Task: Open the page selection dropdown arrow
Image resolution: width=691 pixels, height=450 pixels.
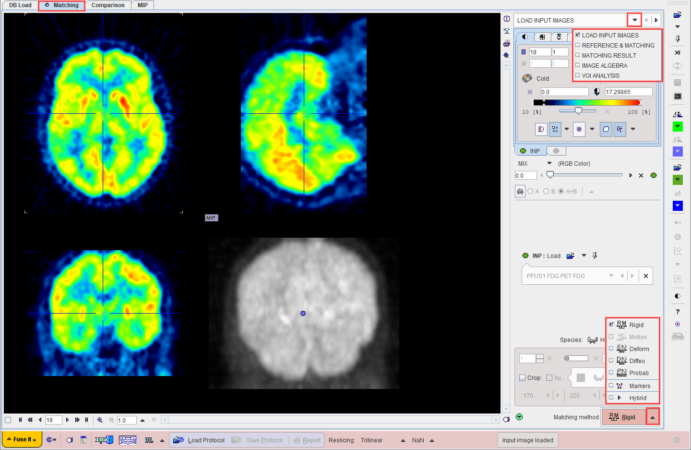Action: coord(634,20)
